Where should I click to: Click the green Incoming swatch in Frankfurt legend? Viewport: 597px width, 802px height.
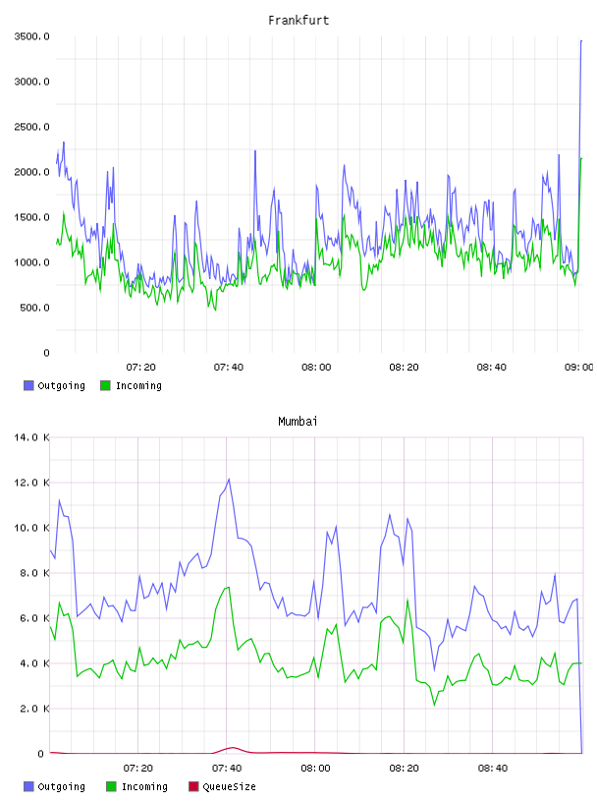105,385
